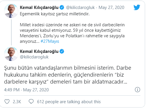Viewport: 148px width, 111px height.
Task: Click the main tweet text starting with Şunu
Action: point(68,75)
